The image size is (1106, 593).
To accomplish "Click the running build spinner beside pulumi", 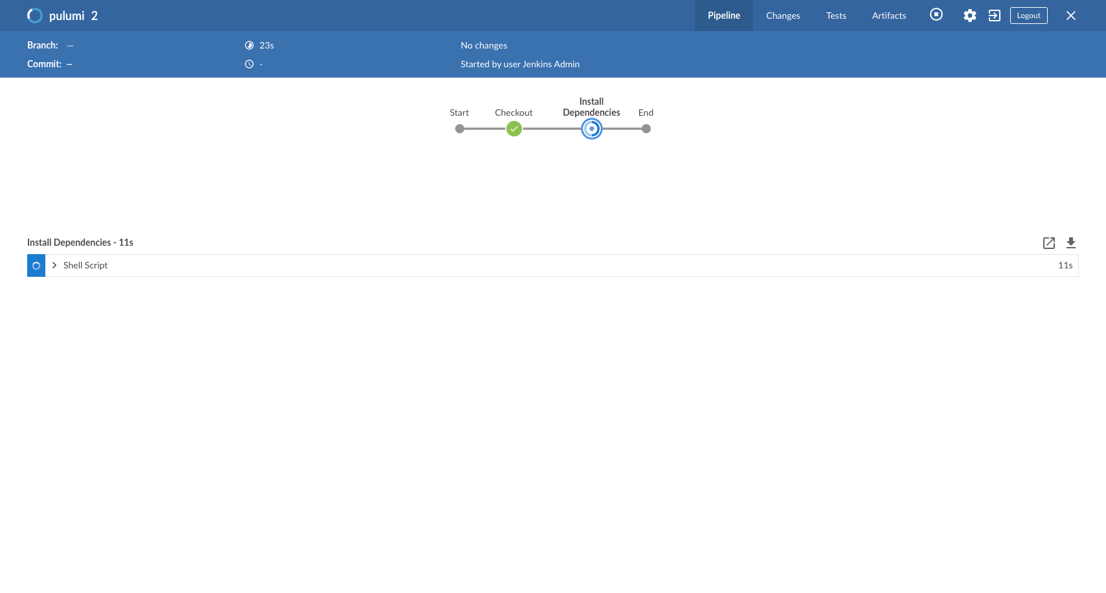I will [x=35, y=16].
